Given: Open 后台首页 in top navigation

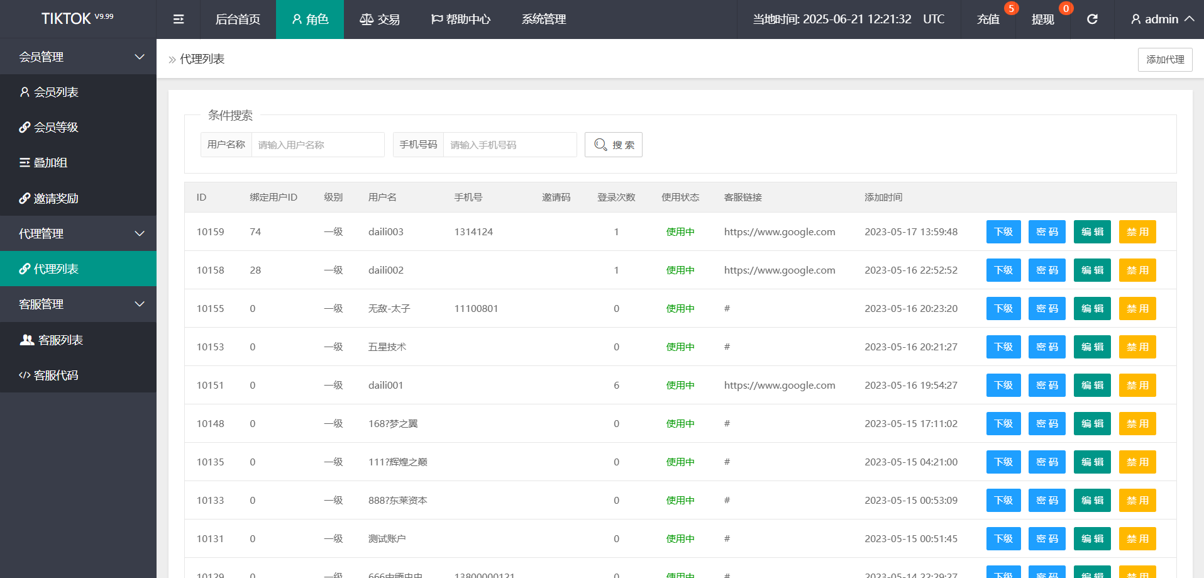Looking at the screenshot, I should pyautogui.click(x=238, y=19).
